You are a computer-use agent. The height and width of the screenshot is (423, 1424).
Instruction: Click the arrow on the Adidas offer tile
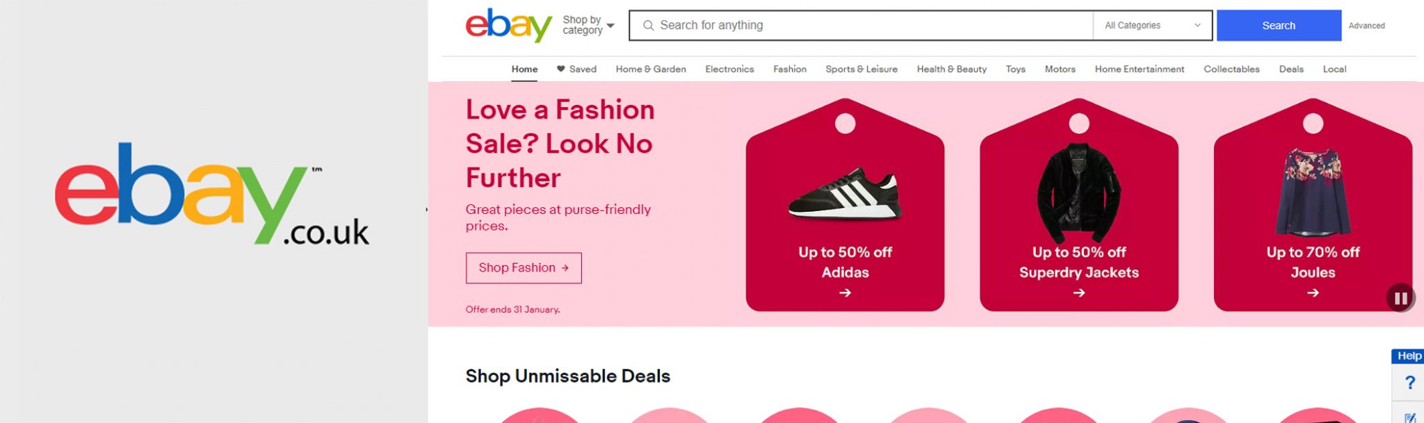coord(845,294)
